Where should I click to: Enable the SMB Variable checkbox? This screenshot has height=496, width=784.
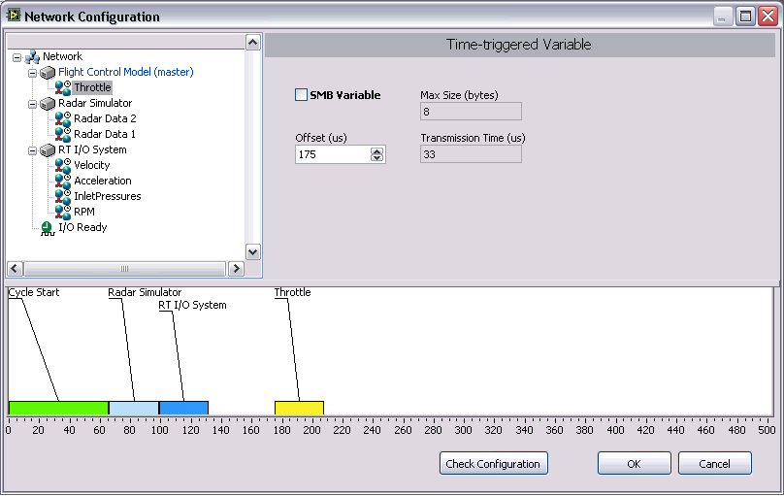click(301, 95)
